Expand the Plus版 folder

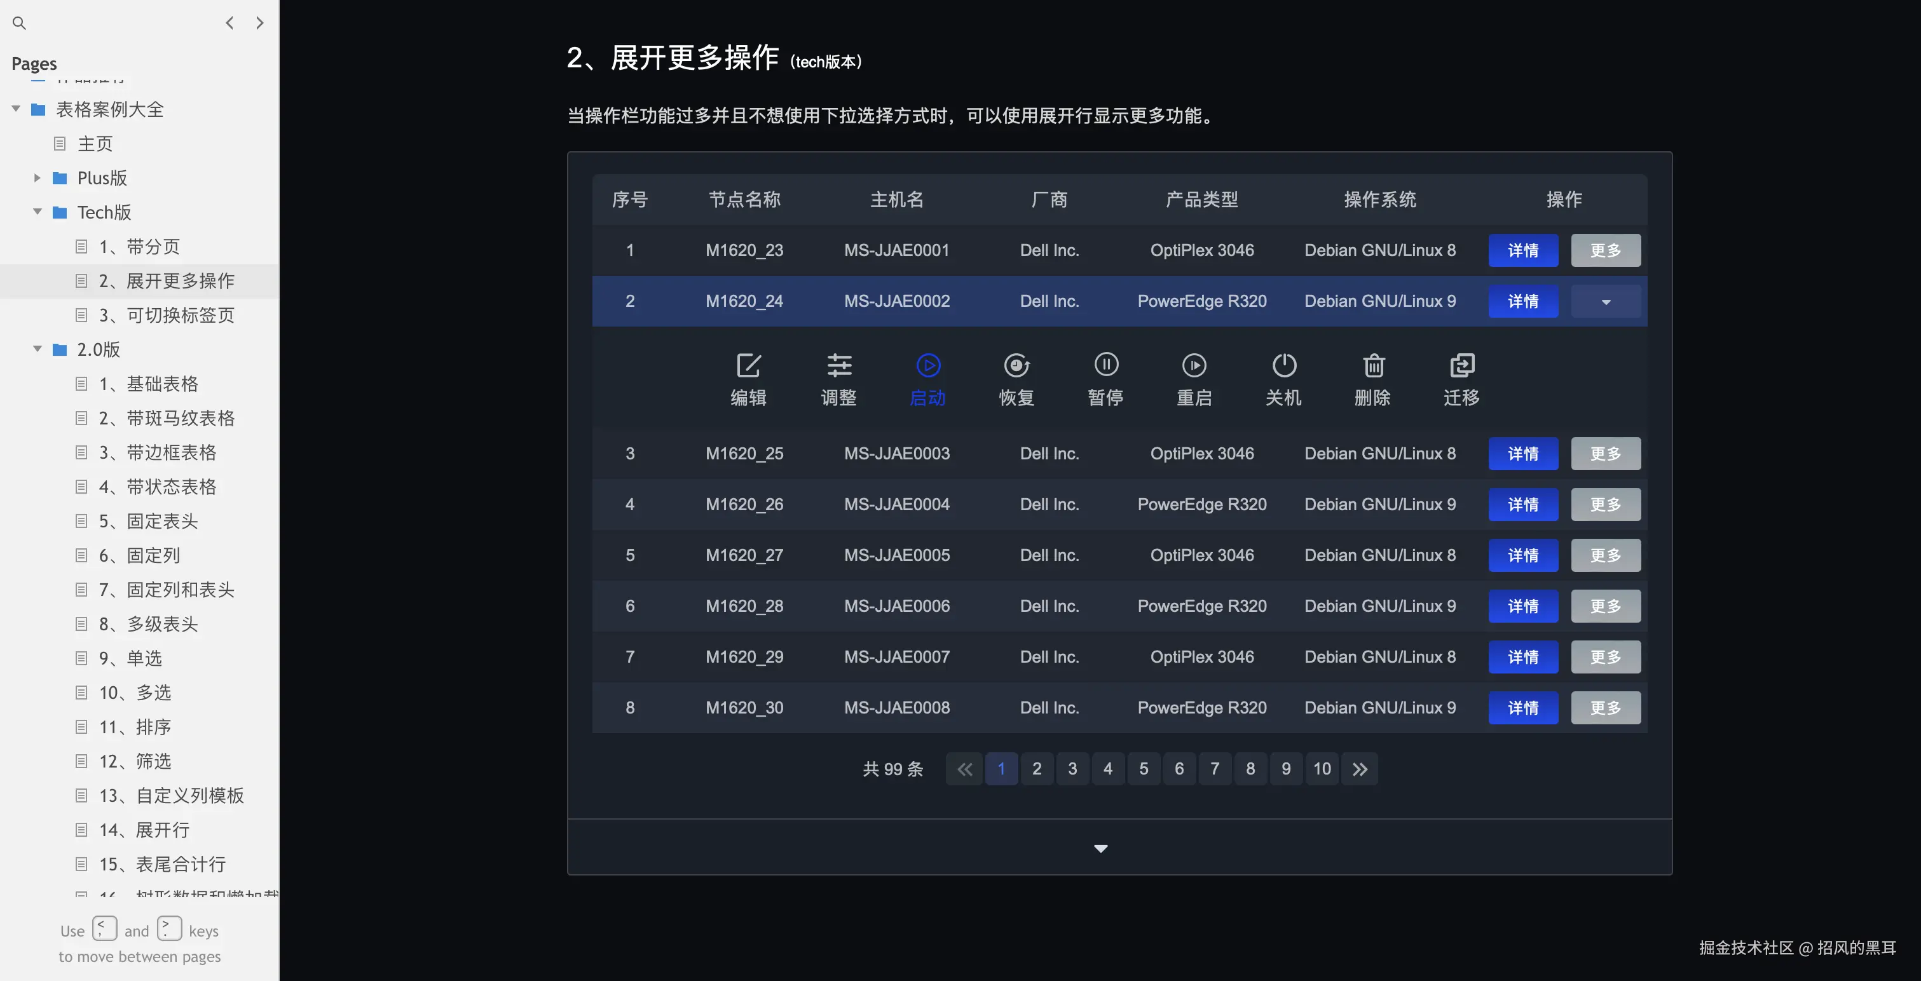pos(38,178)
